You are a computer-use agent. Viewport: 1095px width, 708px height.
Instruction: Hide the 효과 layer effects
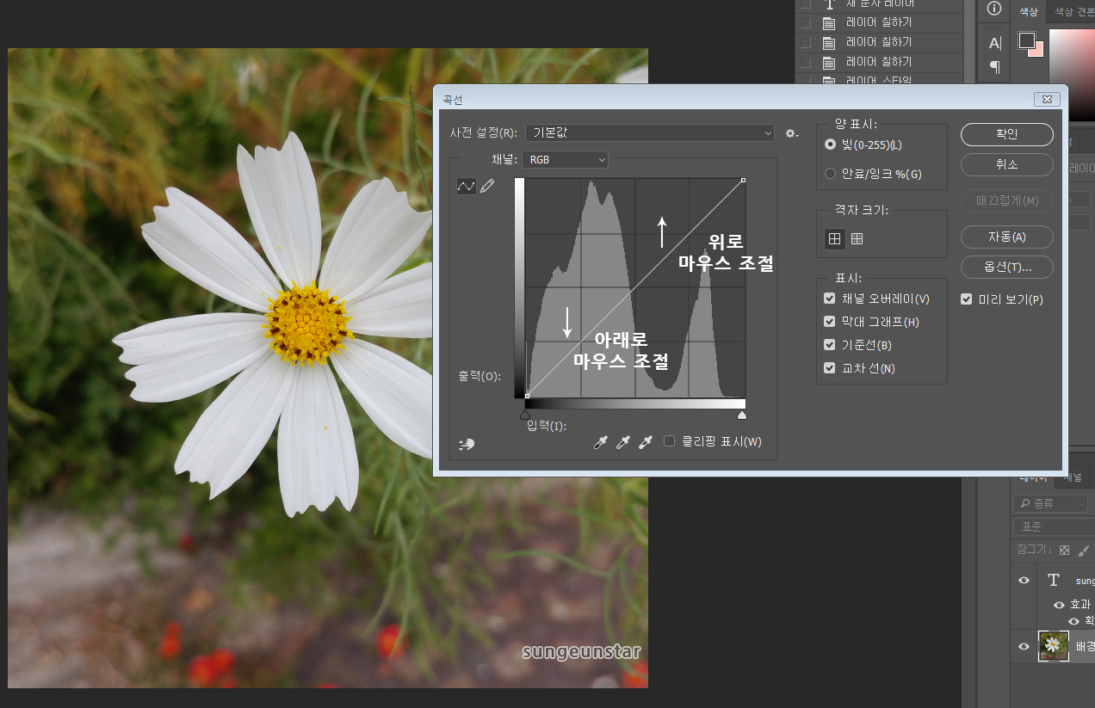click(x=1059, y=605)
